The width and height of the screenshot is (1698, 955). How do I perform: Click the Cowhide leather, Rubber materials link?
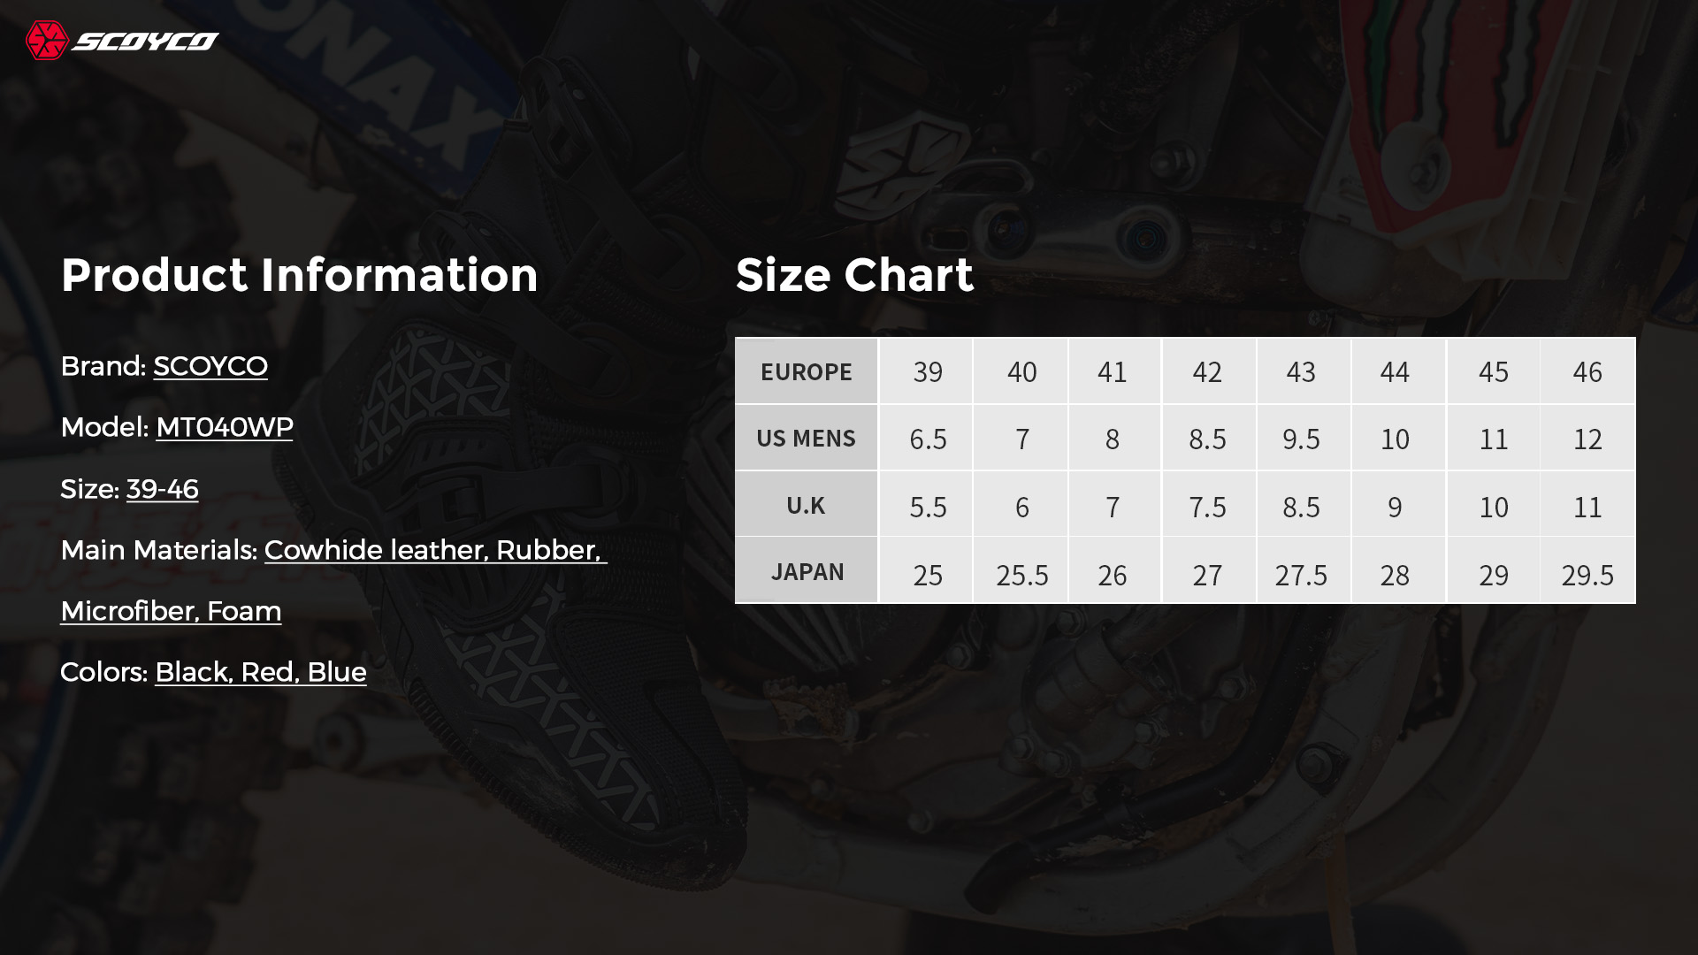click(436, 550)
